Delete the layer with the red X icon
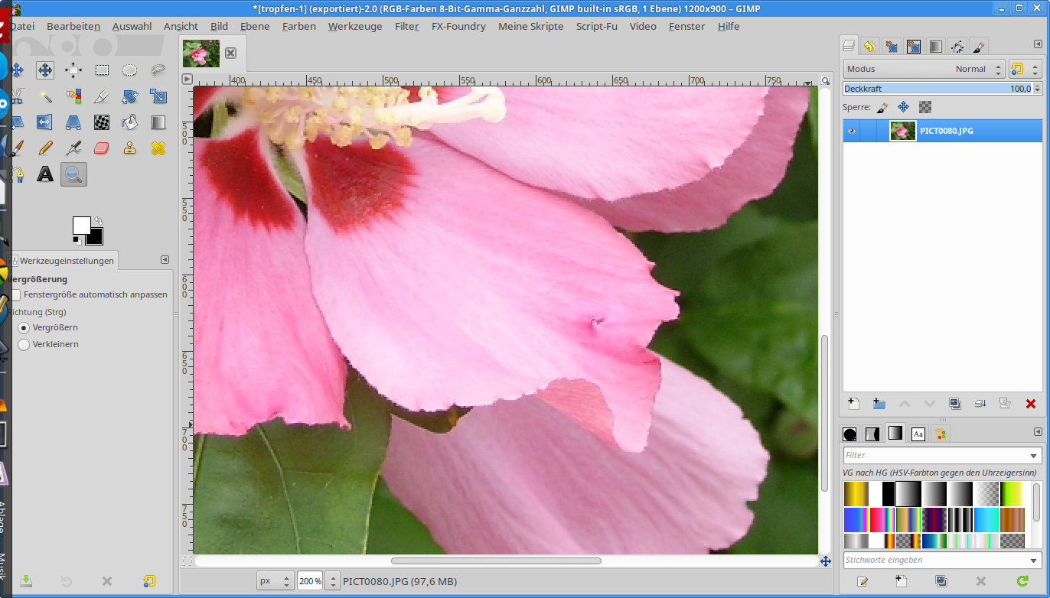The height and width of the screenshot is (598, 1050). click(1030, 404)
